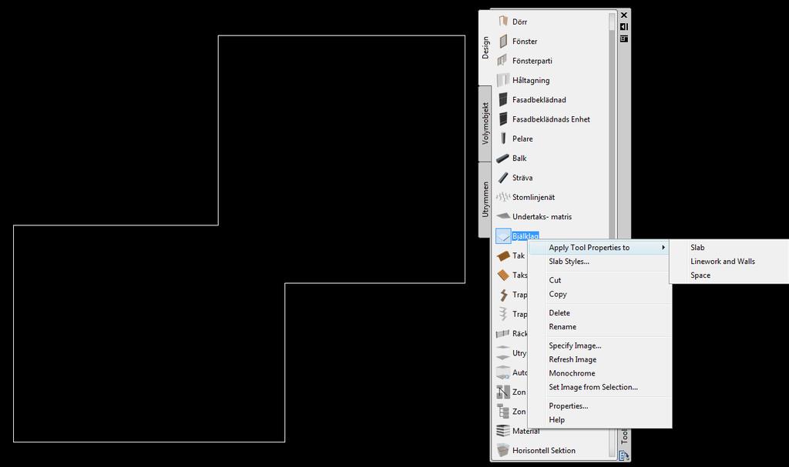Apply tool properties to Space
The image size is (789, 467).
click(730, 275)
